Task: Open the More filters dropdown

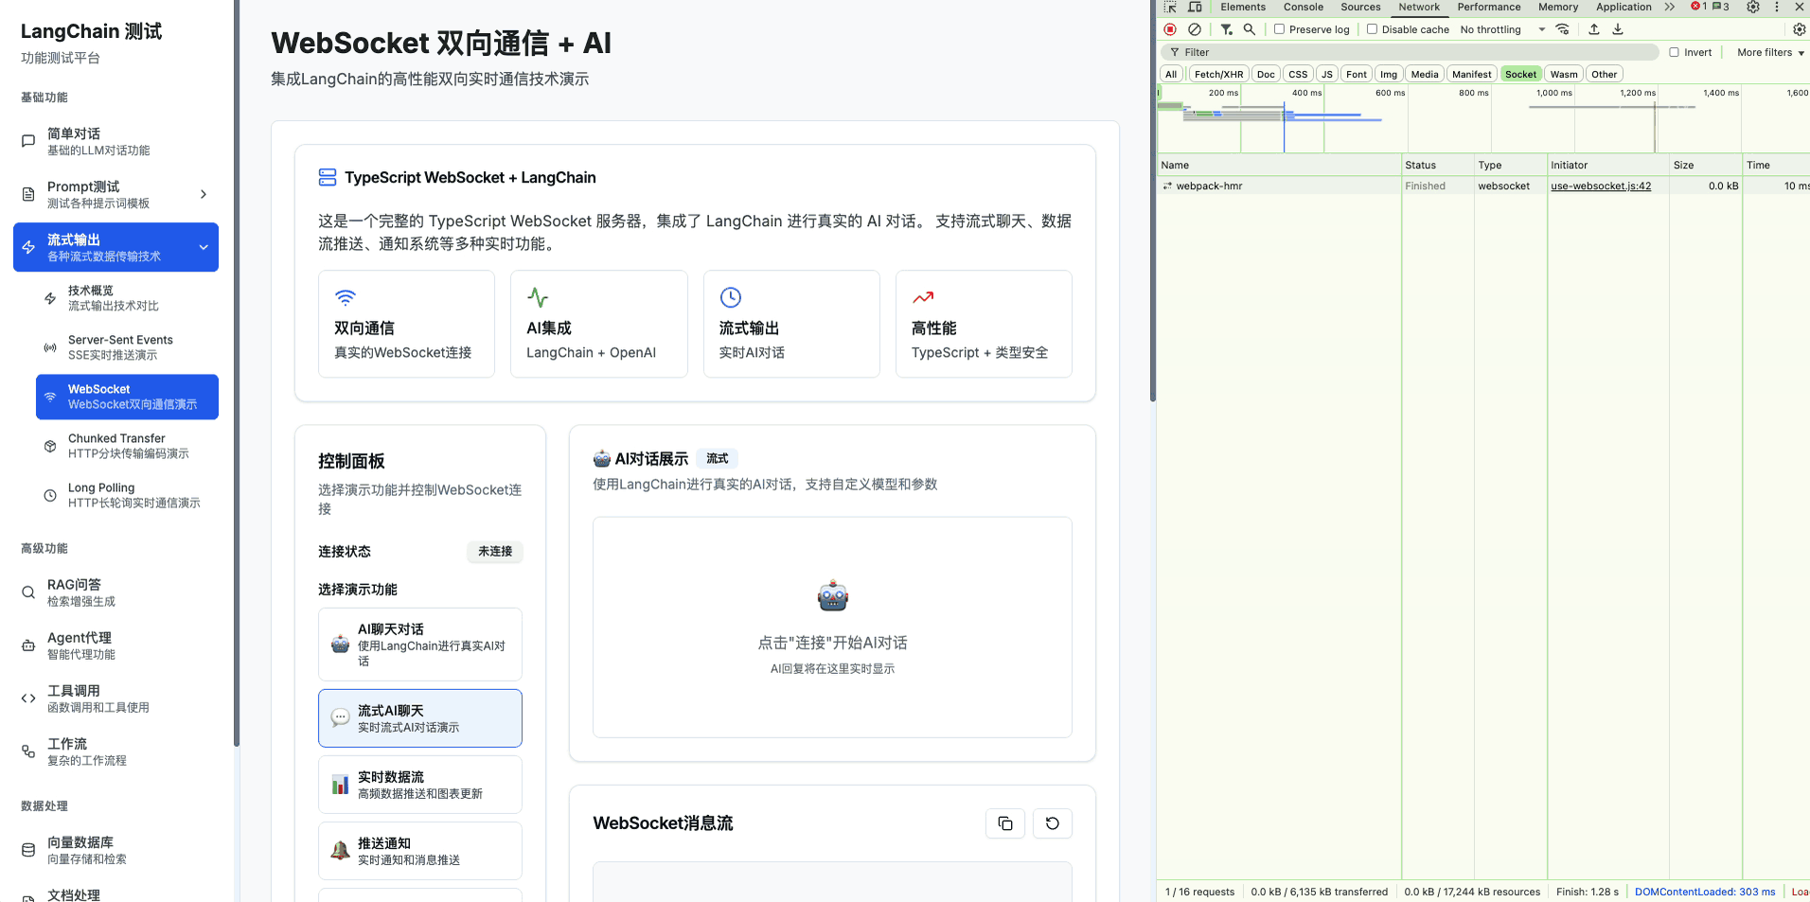Action: [1770, 52]
